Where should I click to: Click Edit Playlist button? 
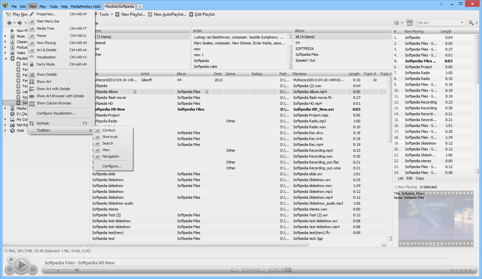pos(202,14)
